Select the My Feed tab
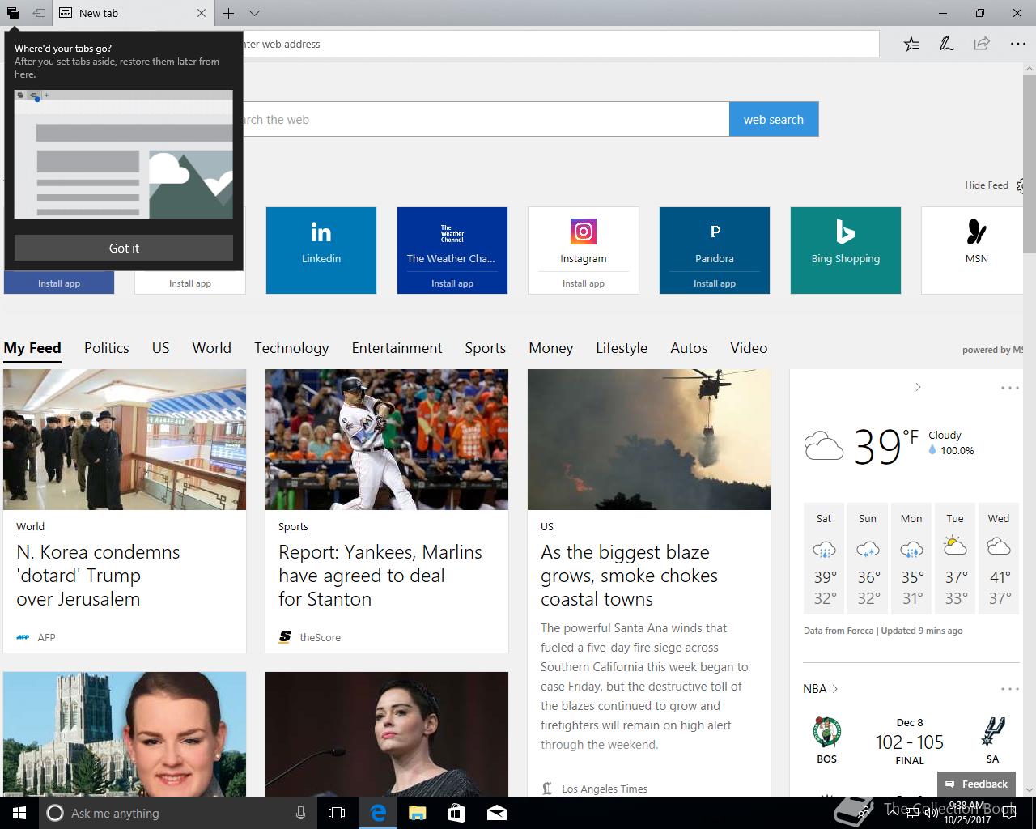 point(32,348)
